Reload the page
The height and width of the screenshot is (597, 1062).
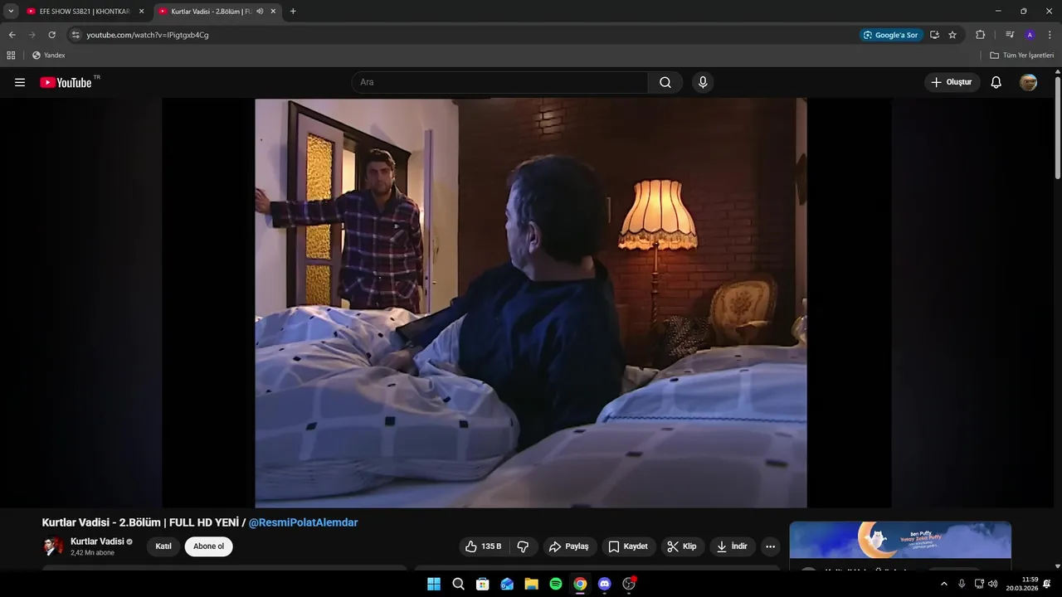pyautogui.click(x=51, y=35)
